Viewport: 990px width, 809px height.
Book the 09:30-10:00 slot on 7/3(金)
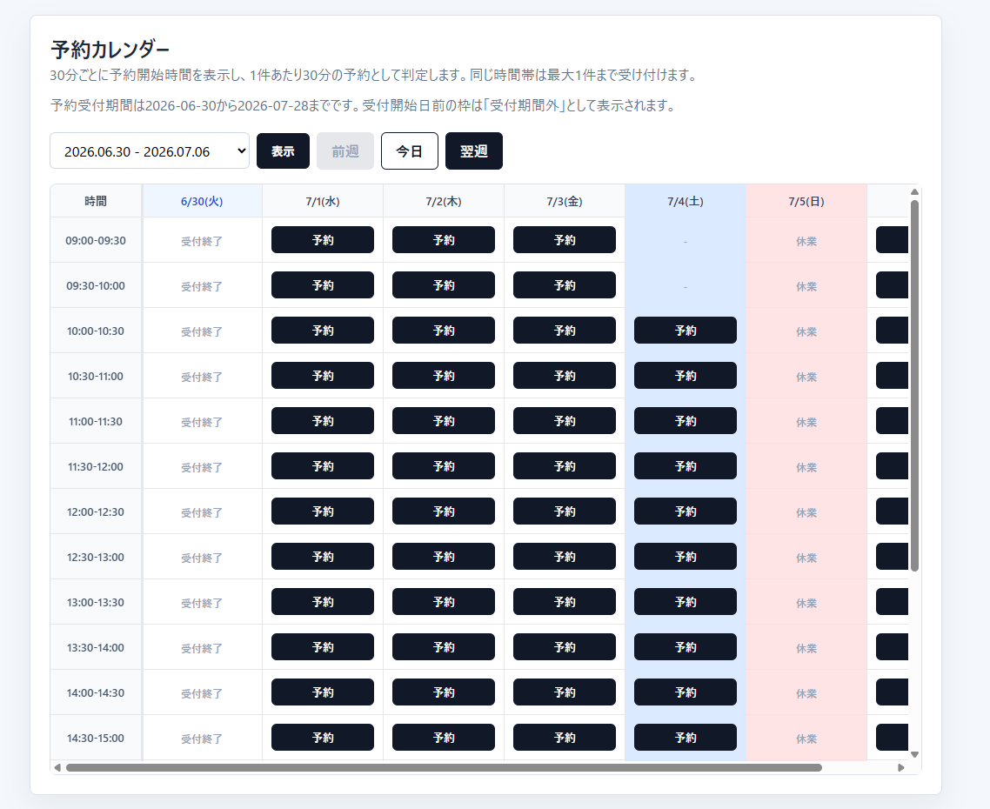(565, 285)
